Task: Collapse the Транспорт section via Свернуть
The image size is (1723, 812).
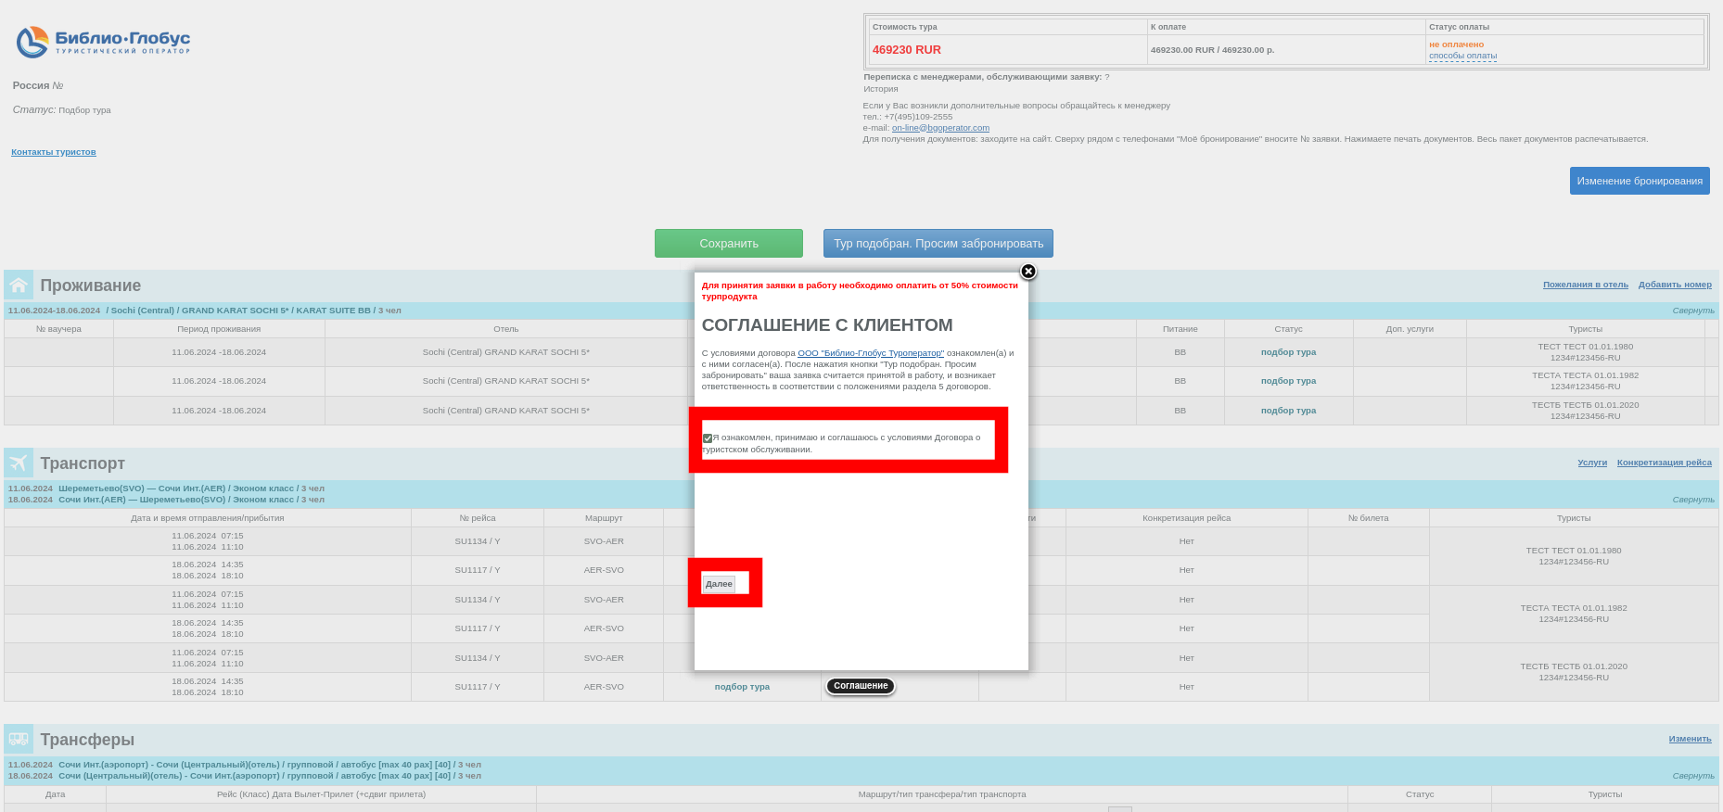Action: point(1692,500)
